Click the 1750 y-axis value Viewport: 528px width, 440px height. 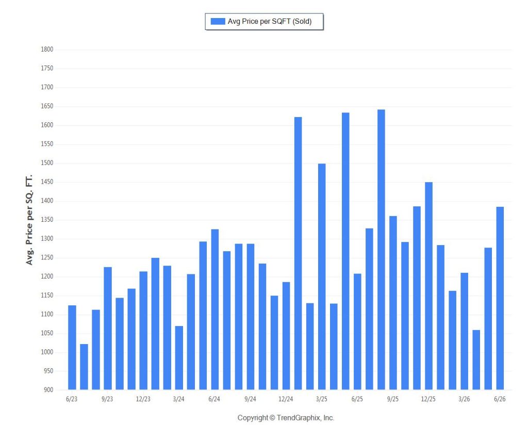[x=47, y=69]
